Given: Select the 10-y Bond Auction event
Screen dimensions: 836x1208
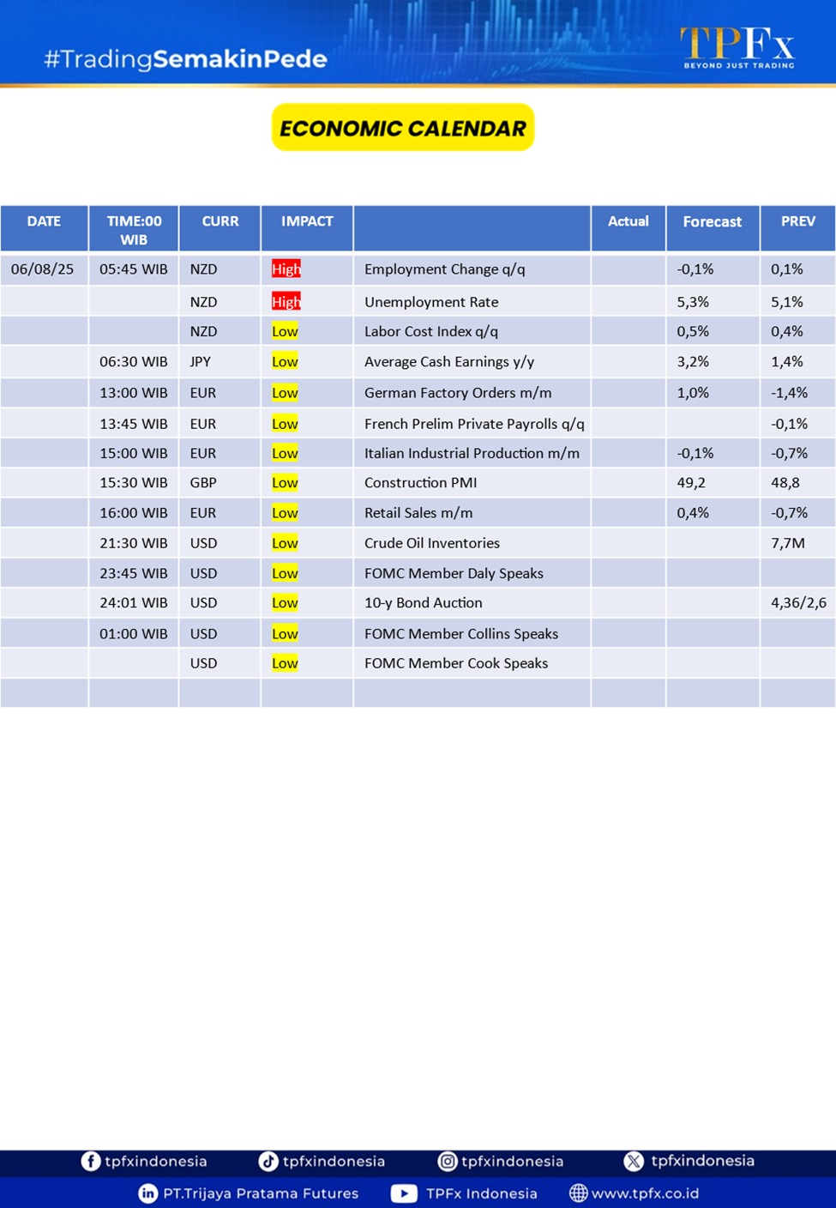Looking at the screenshot, I should 424,603.
